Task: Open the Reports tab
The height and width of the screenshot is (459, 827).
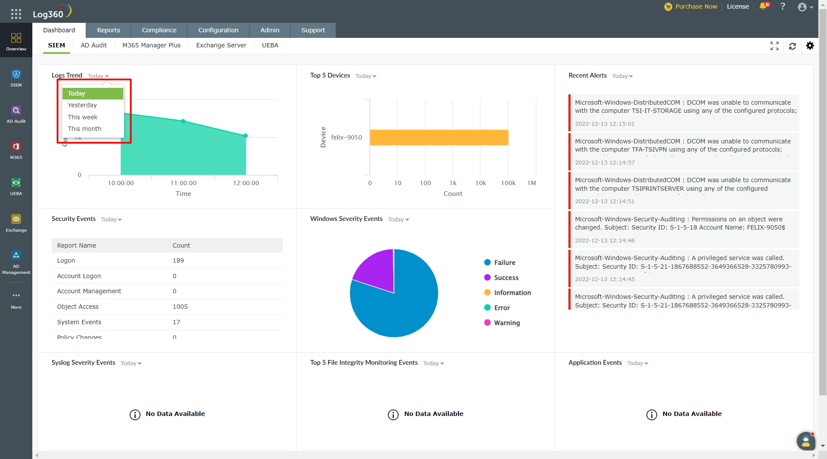Action: pos(109,30)
